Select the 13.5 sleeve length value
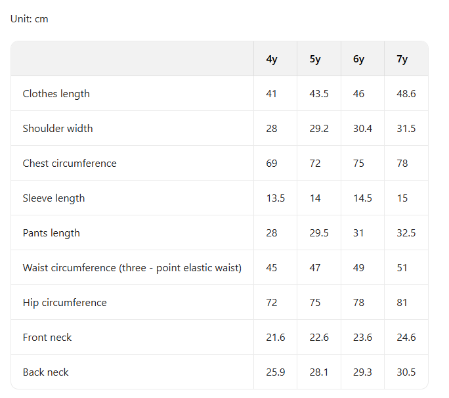Image resolution: width=449 pixels, height=398 pixels. pyautogui.click(x=276, y=198)
